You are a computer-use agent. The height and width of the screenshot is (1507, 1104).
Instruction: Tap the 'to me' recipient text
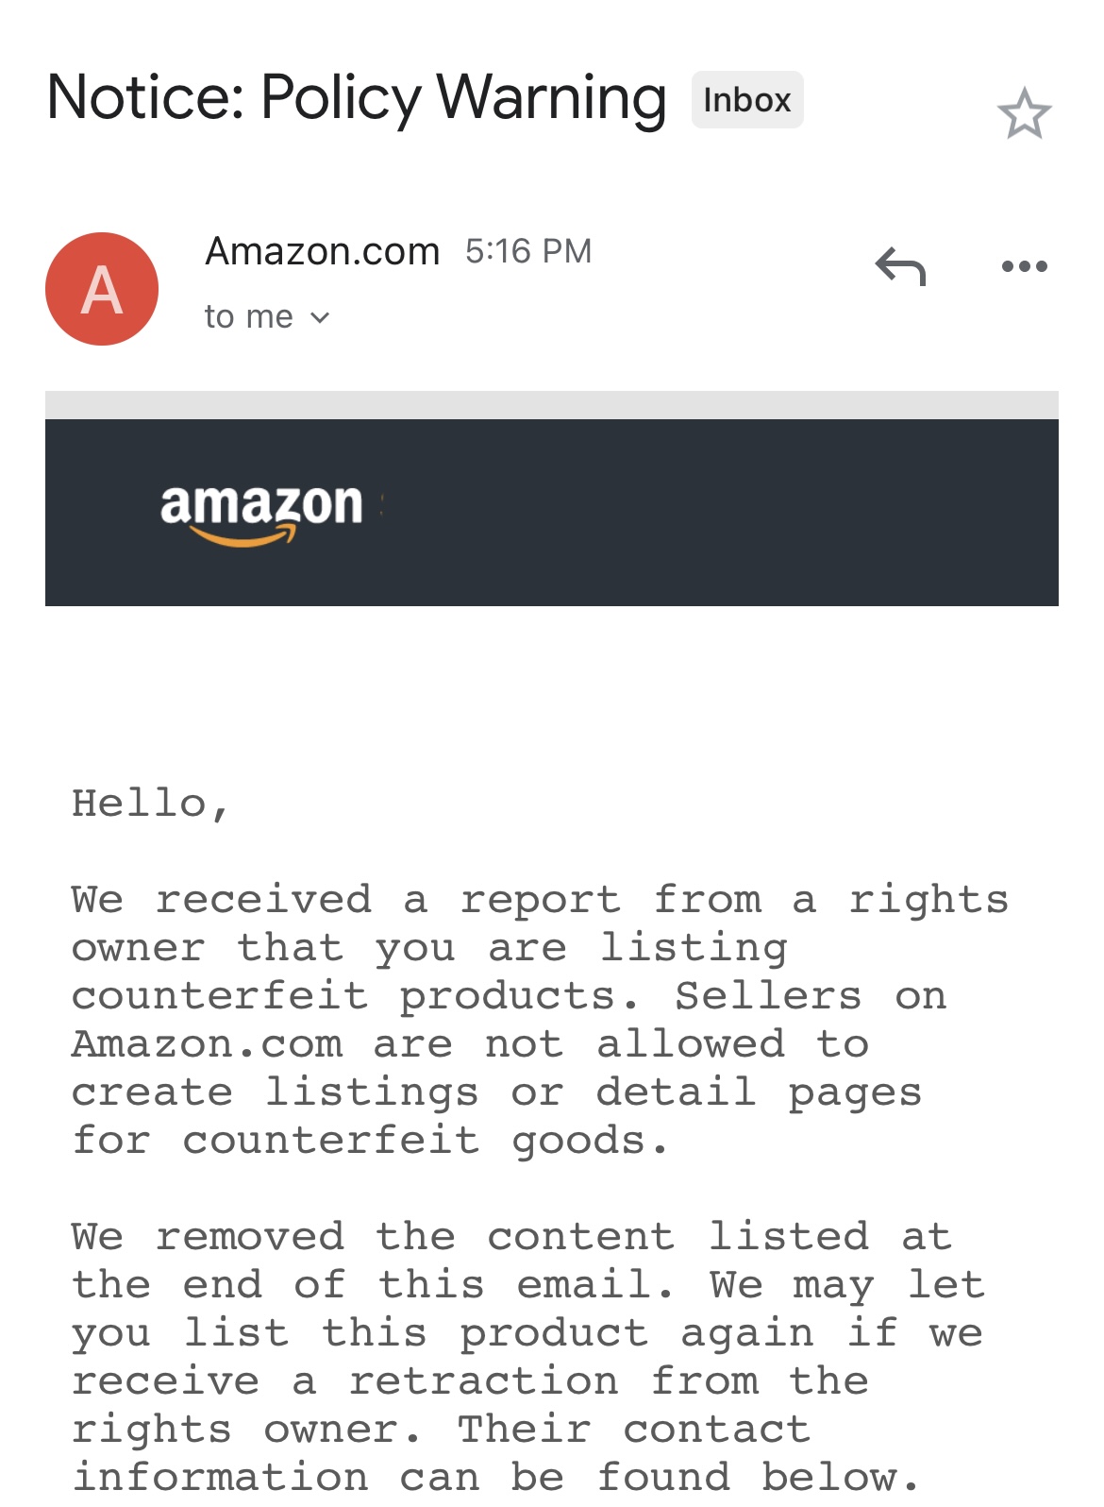tap(249, 317)
